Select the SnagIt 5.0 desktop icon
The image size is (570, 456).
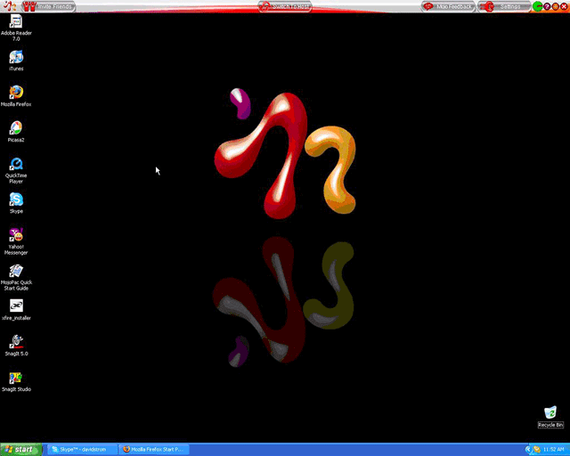tap(16, 346)
